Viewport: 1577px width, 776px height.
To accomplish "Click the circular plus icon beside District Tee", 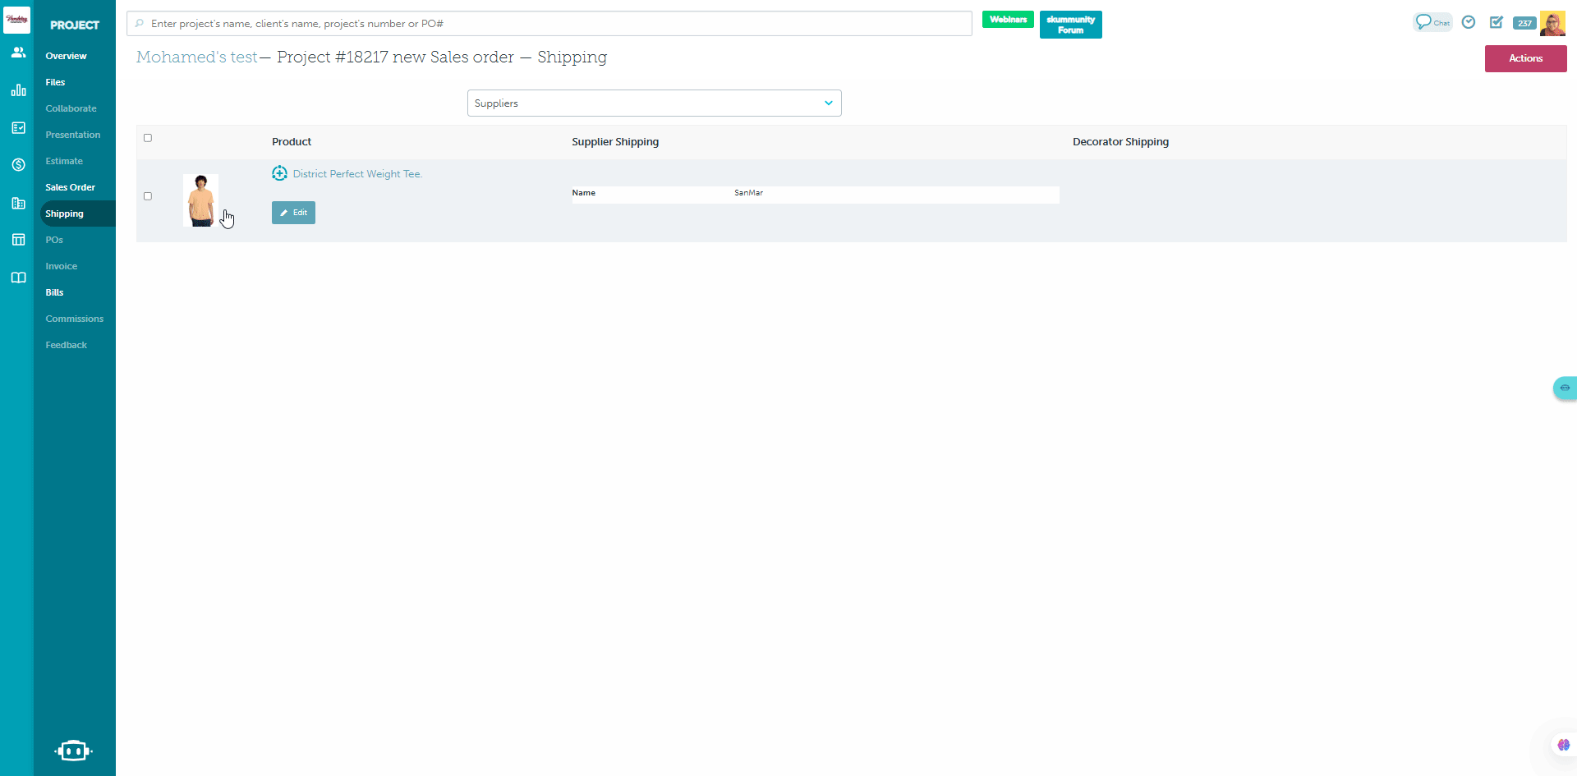I will (x=279, y=173).
